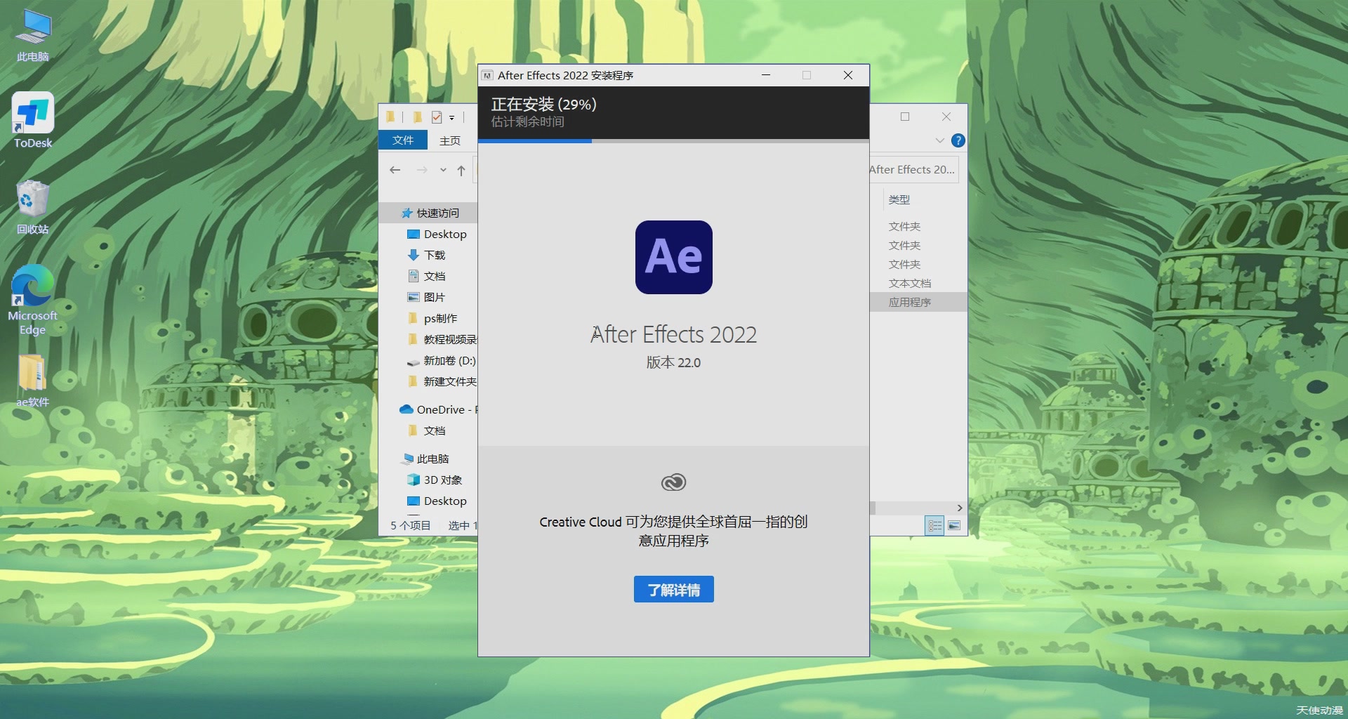Close the File Explorer window

[946, 117]
